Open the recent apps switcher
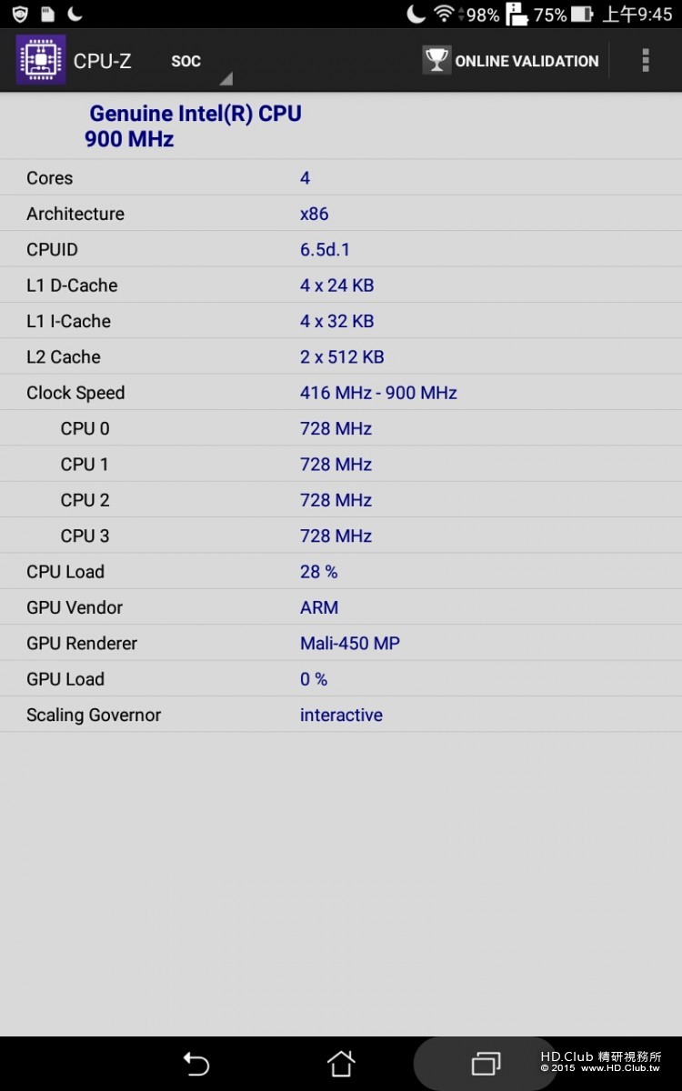Screen dimensions: 682x1091 (x=486, y=1063)
